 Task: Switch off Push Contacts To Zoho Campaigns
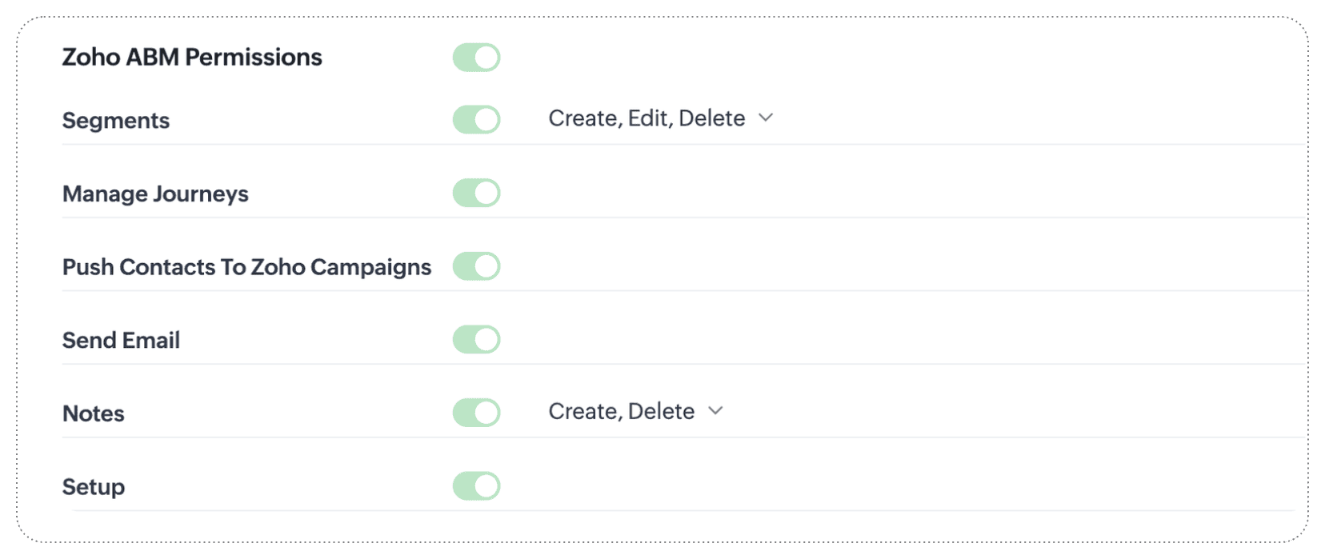(x=476, y=266)
